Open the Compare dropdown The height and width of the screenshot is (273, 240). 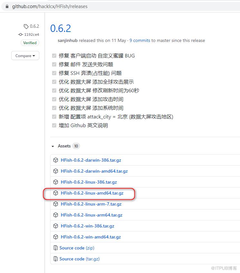click(25, 56)
